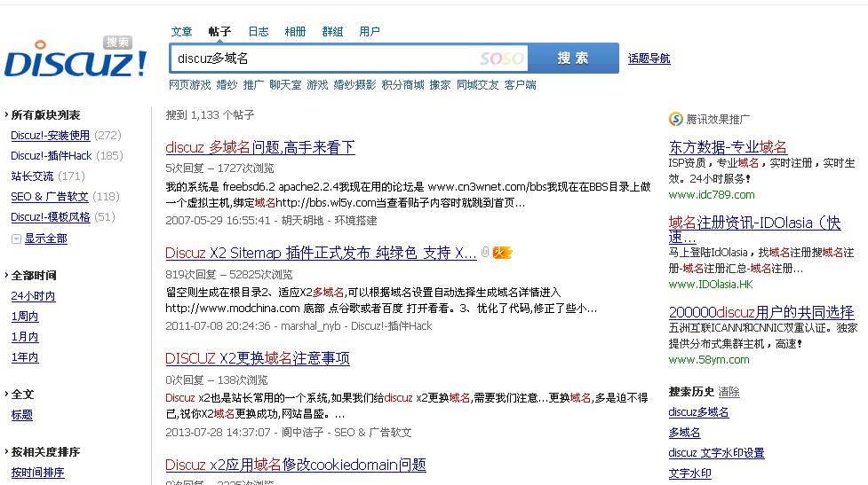Click hot keyword 游戏
This screenshot has width=868, height=485.
317,85
